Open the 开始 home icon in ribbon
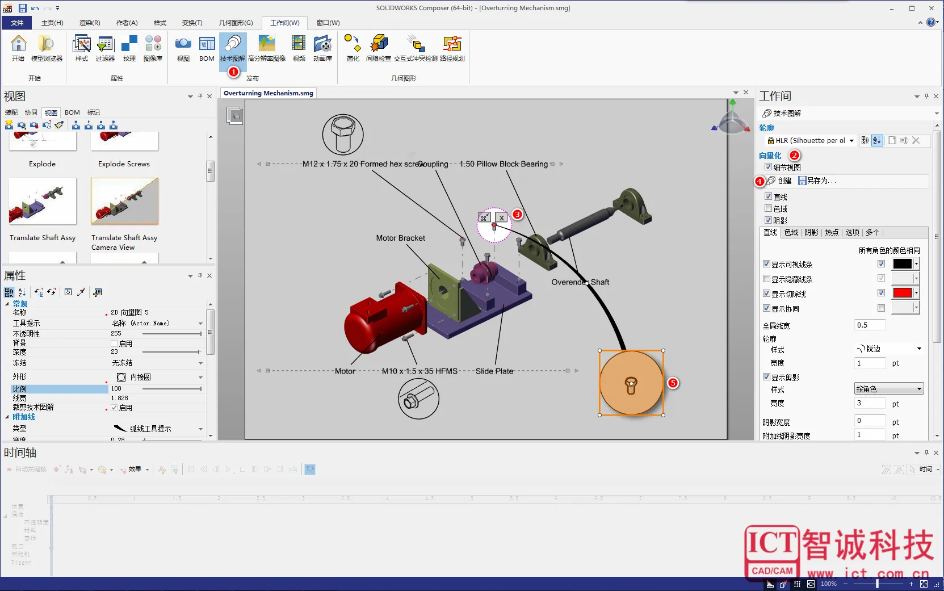The width and height of the screenshot is (944, 591). 18,48
